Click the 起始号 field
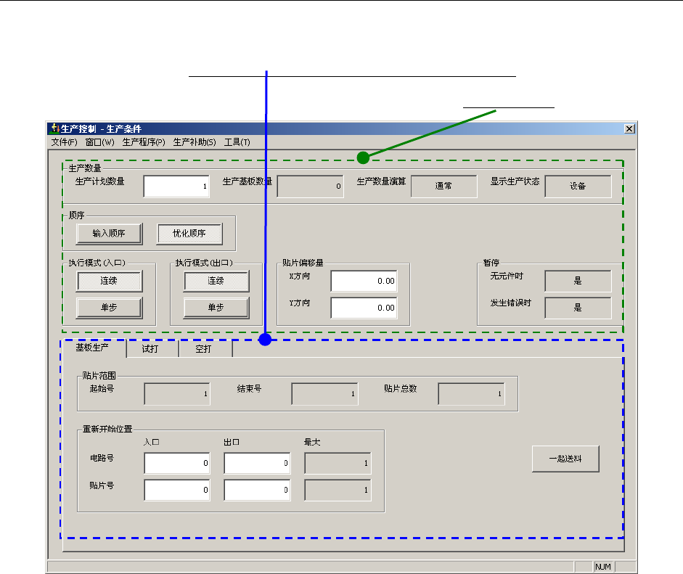 [177, 394]
